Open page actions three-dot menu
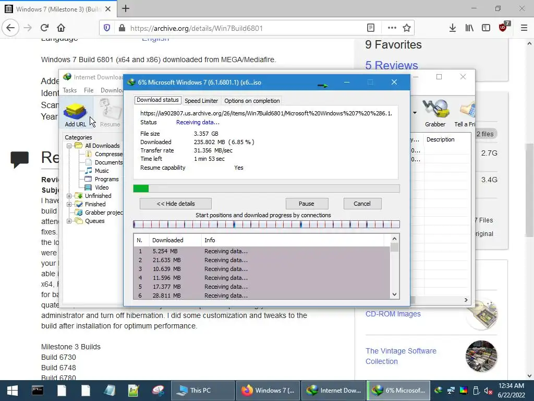Screen dimensions: 534x401 (x=392, y=28)
